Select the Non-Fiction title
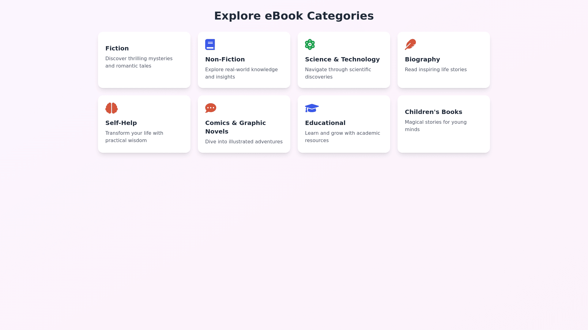The width and height of the screenshot is (588, 330). coord(225,59)
